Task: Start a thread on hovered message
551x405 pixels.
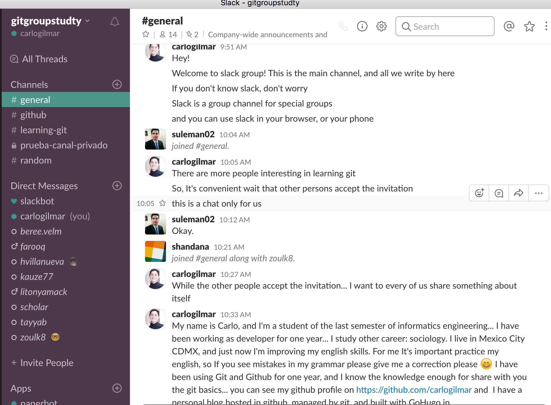Action: (x=499, y=193)
